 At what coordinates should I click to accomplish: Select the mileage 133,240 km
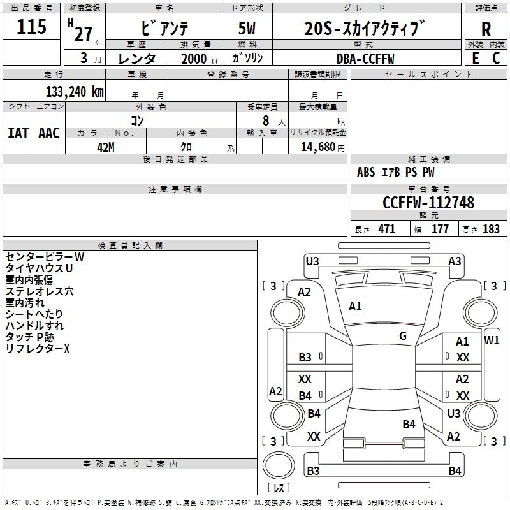[75, 92]
